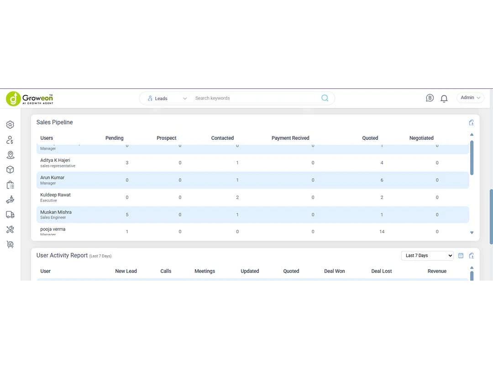
Task: Click the delivery truck sidebar icon
Action: coord(10,215)
